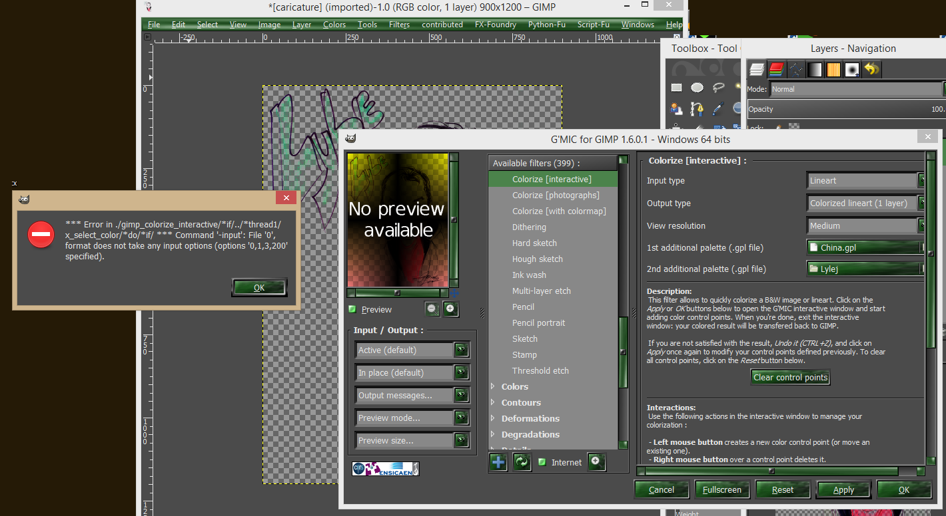Open the File menu

[154, 25]
